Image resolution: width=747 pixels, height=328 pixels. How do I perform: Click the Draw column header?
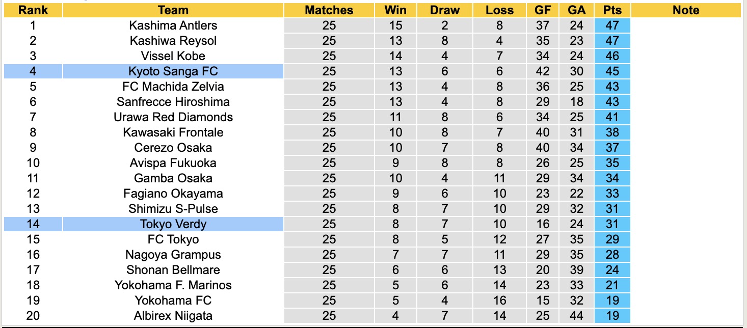[444, 10]
